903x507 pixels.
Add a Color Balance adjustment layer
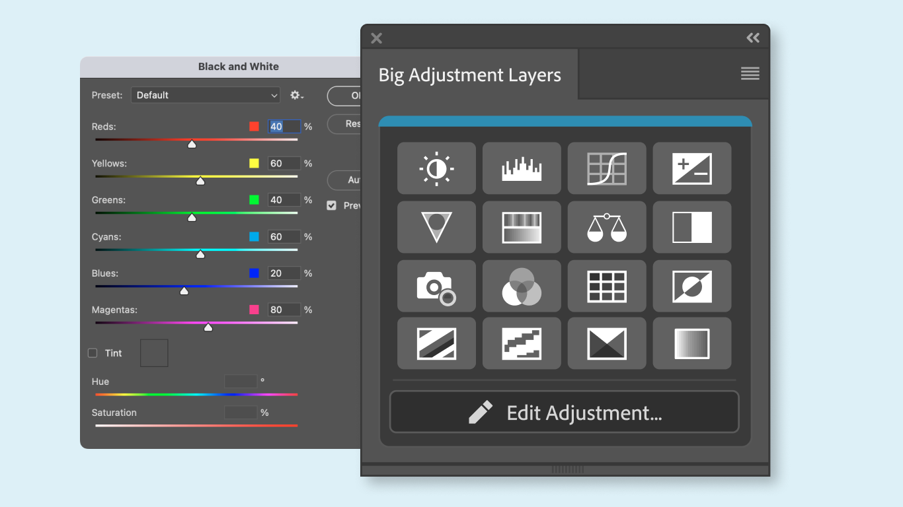tap(607, 227)
